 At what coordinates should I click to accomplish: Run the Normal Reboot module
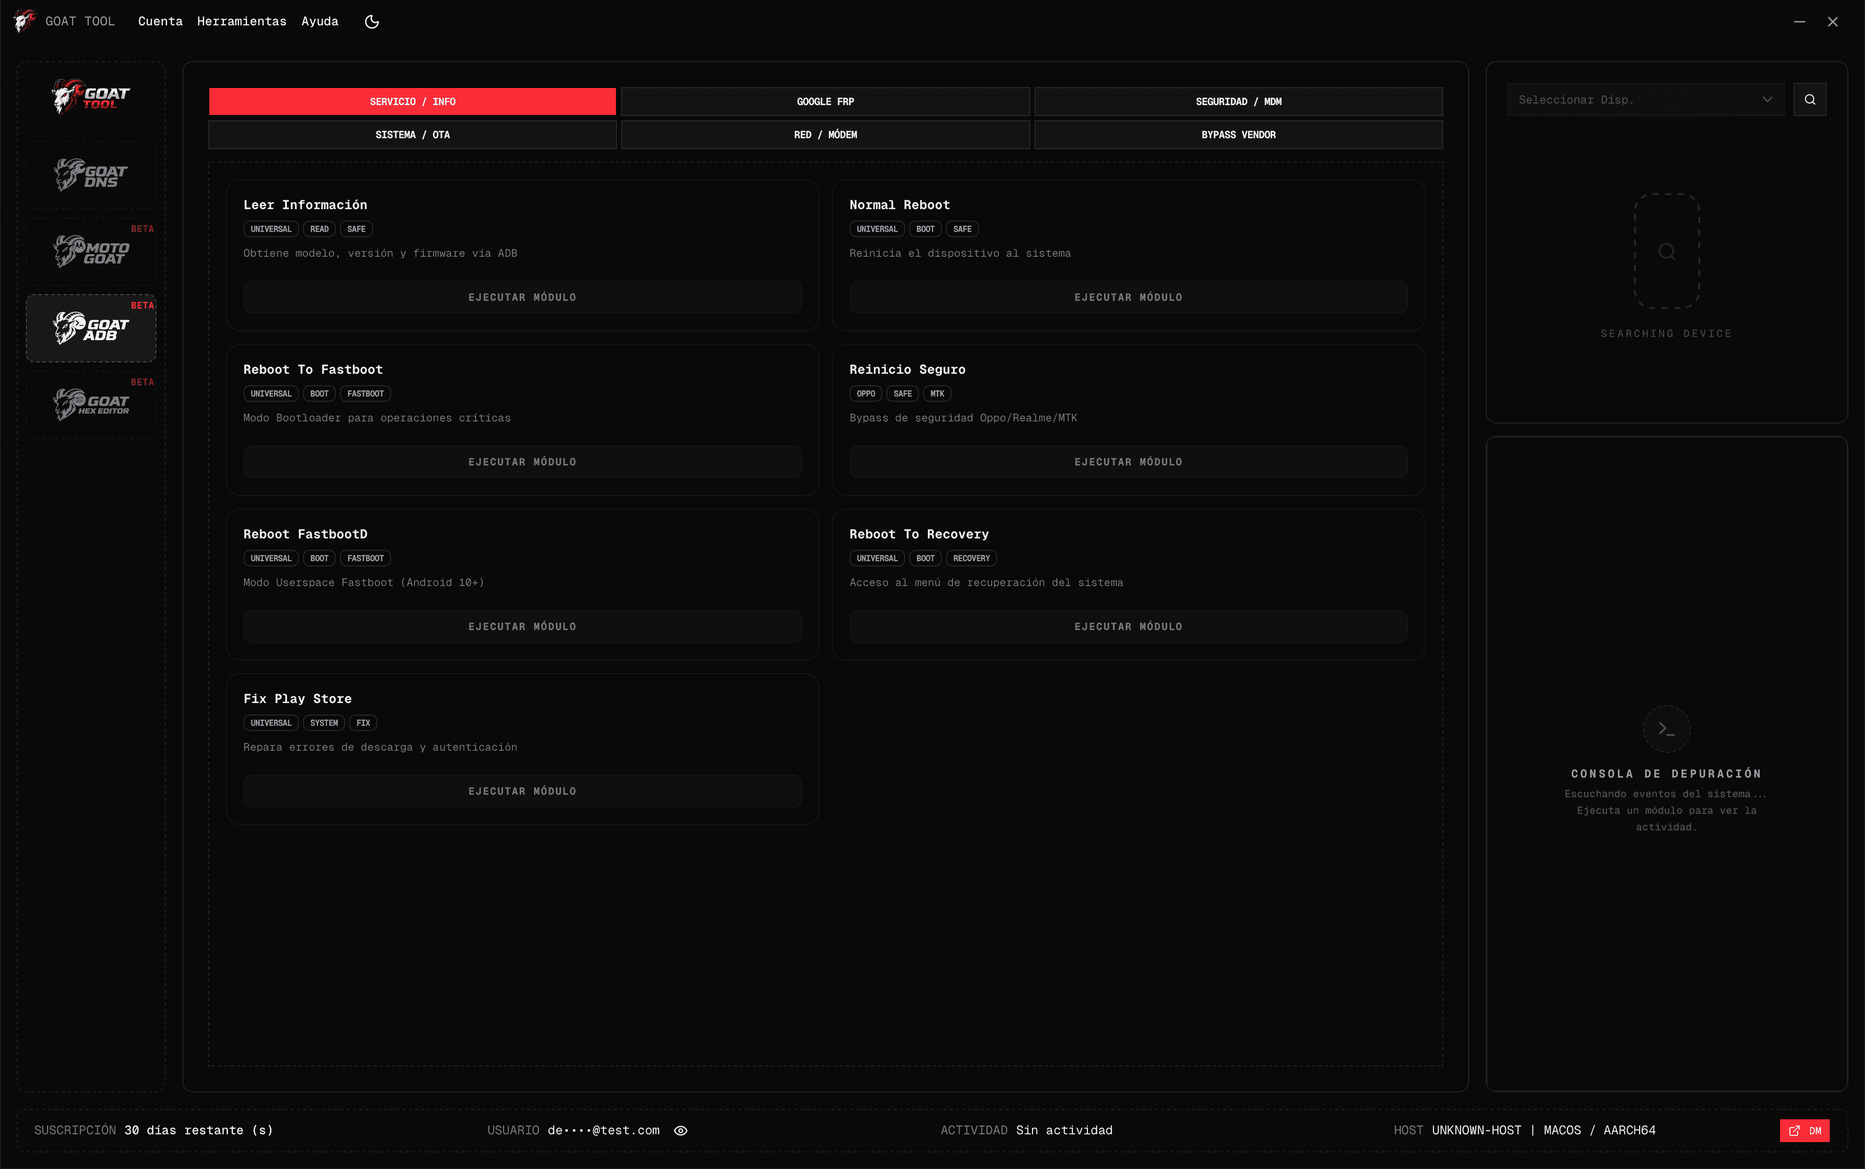click(x=1128, y=297)
